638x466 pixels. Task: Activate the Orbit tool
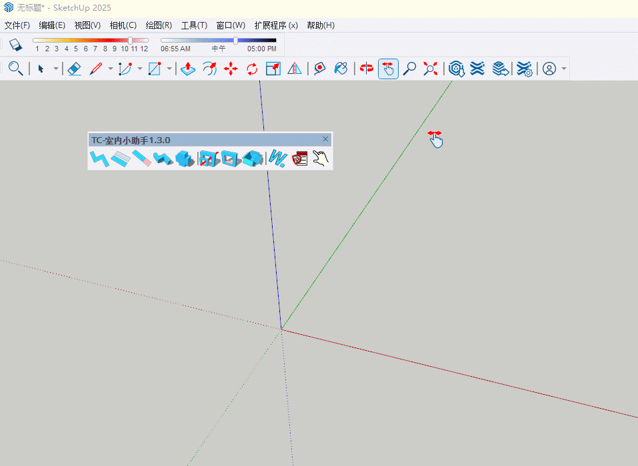(367, 69)
